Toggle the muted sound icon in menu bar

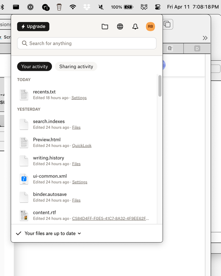101,7
